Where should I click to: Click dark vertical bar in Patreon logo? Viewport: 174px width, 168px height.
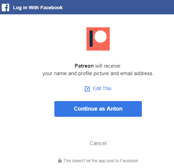pyautogui.click(x=91, y=39)
